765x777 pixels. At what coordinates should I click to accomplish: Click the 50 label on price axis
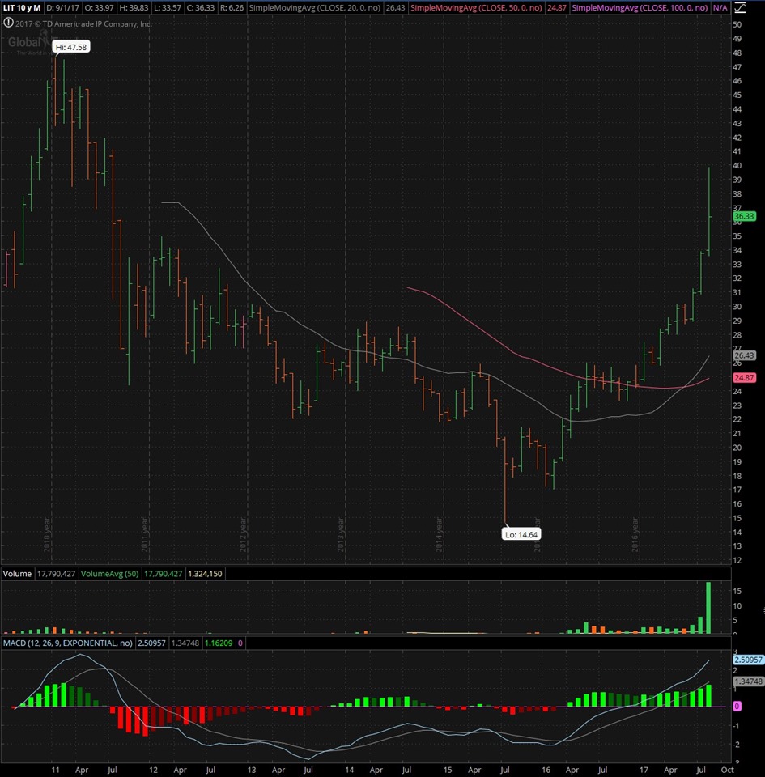(x=737, y=24)
